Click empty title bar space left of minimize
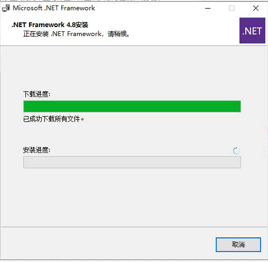This screenshot has width=268, height=262. tap(149, 8)
